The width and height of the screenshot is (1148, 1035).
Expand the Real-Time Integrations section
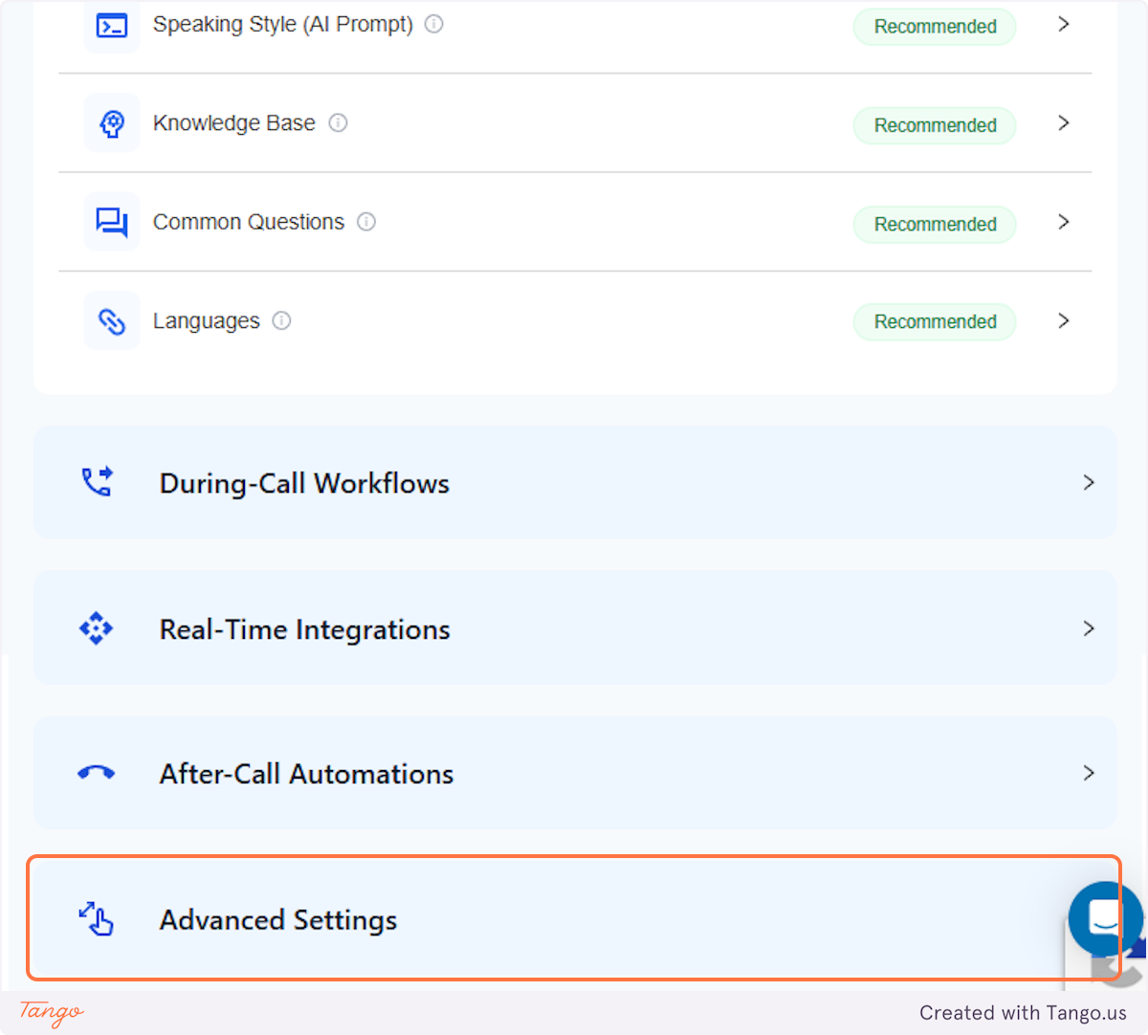coord(574,628)
